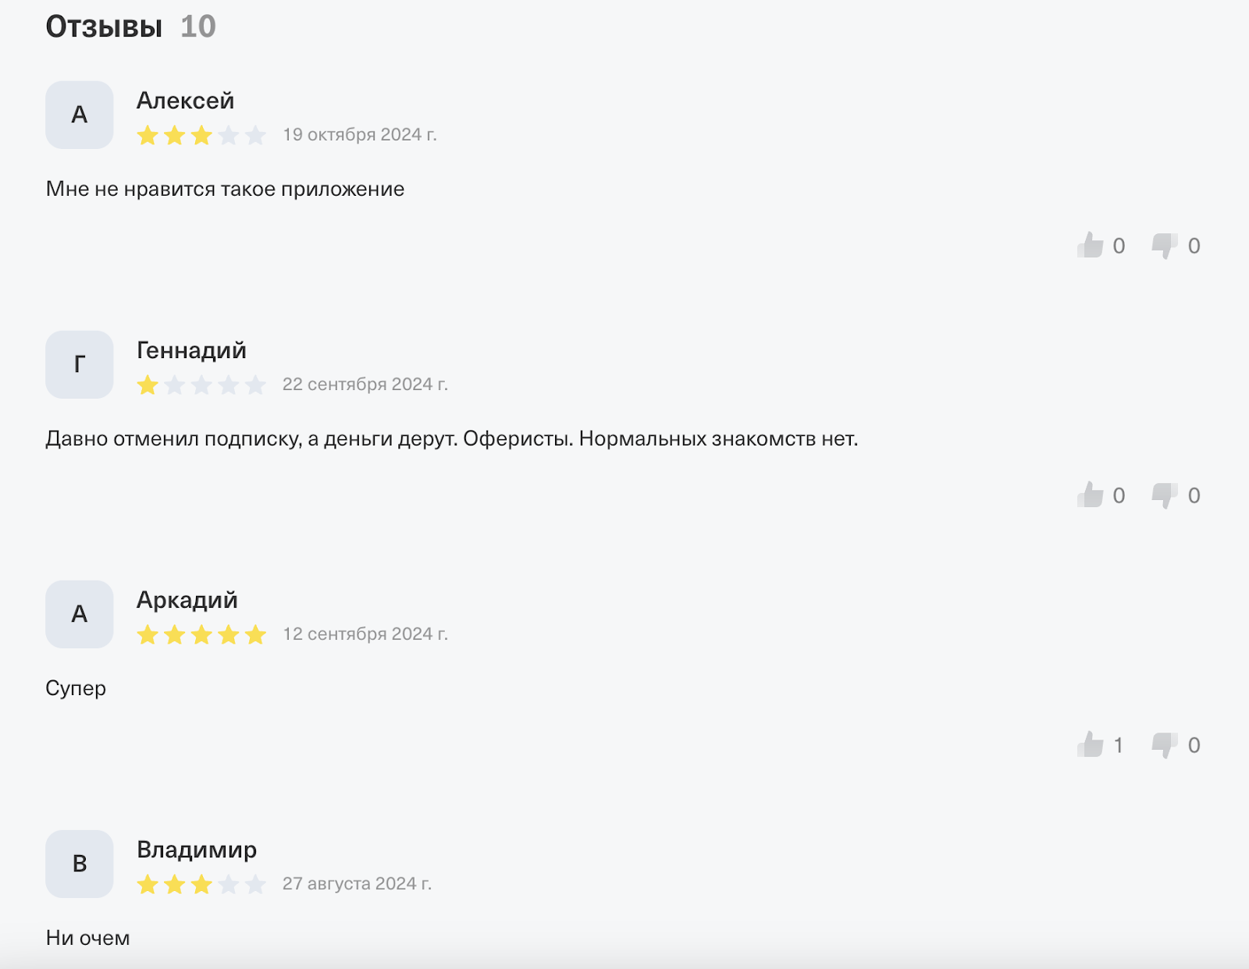1249x969 pixels.
Task: Thumbs up Геннадий's review
Action: click(x=1091, y=495)
